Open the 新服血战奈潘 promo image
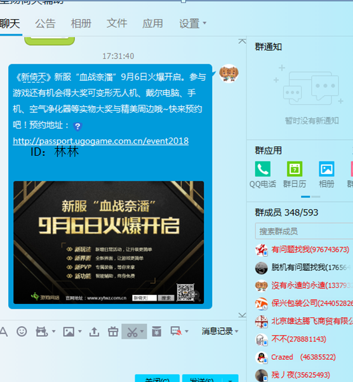Image resolution: width=353 pixels, height=382 pixels. 109,242
